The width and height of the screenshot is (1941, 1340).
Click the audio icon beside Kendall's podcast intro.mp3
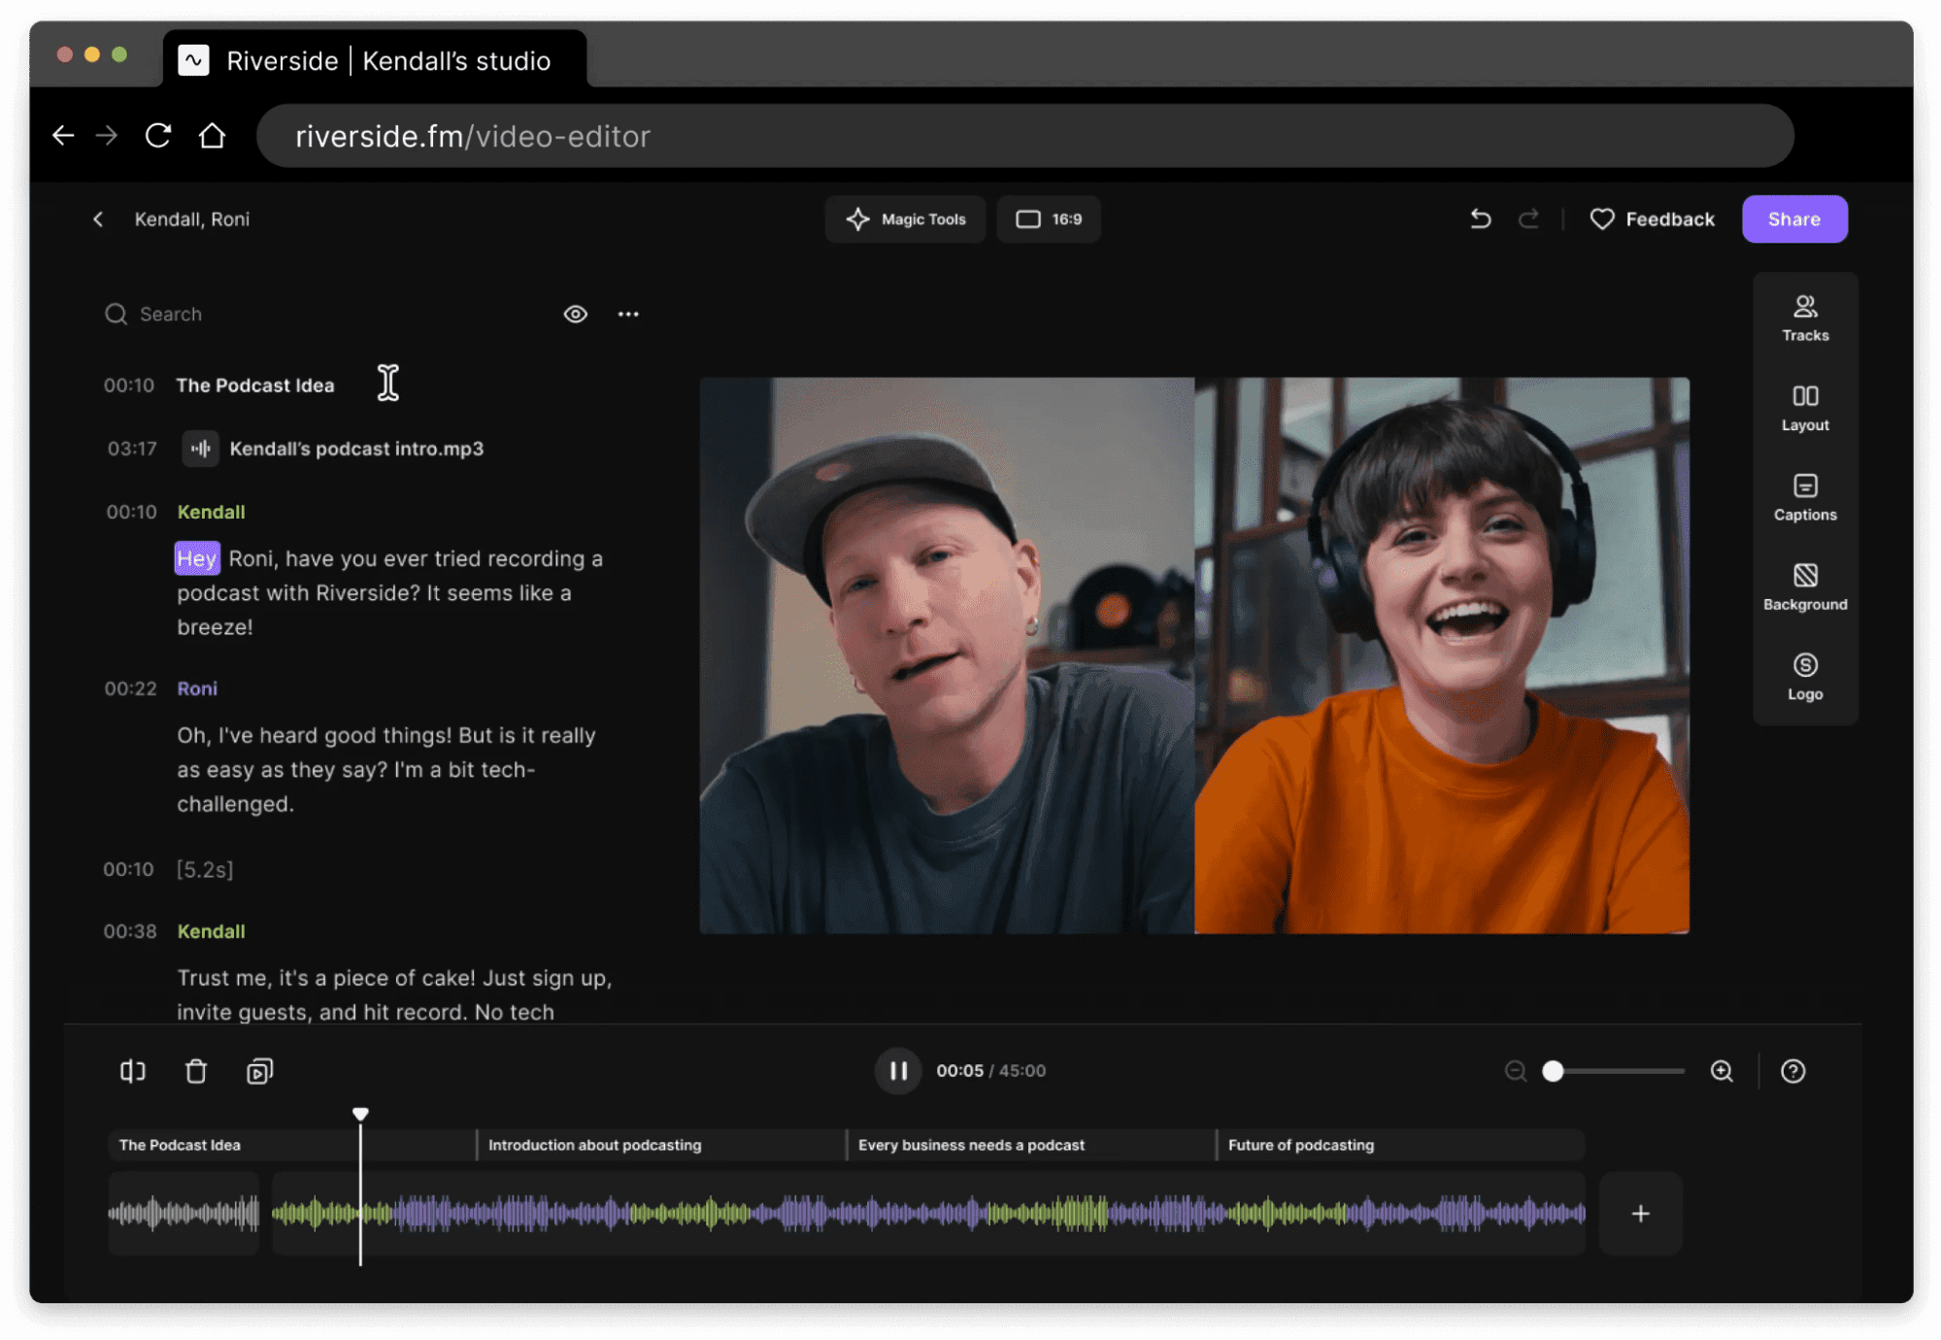pos(200,448)
